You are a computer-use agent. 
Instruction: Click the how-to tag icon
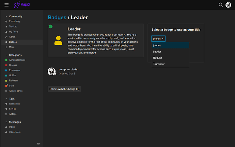point(6,109)
